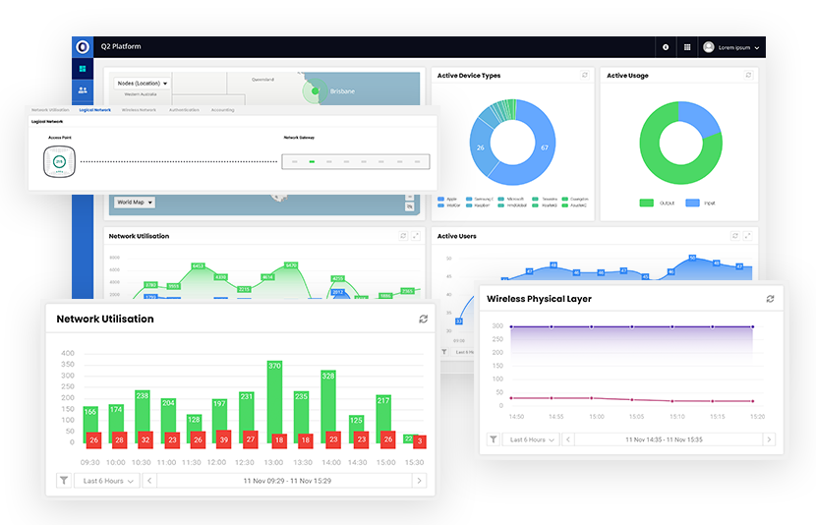The height and width of the screenshot is (525, 816).
Task: Click the Q2 Platform logo icon
Action: 83,47
